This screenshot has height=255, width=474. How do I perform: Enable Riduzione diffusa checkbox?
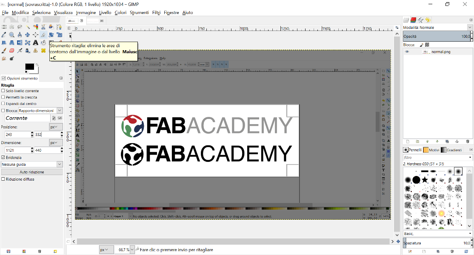pyautogui.click(x=3, y=179)
